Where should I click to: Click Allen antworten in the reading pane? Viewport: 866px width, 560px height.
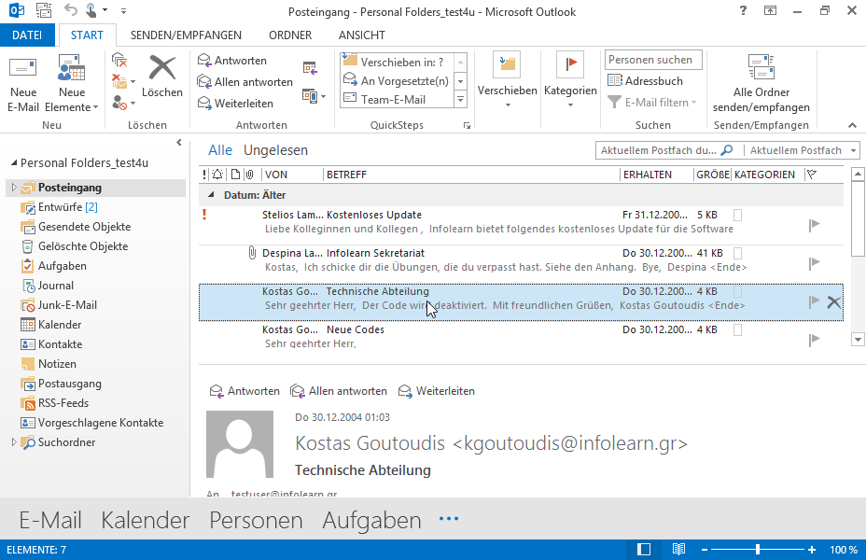point(339,391)
